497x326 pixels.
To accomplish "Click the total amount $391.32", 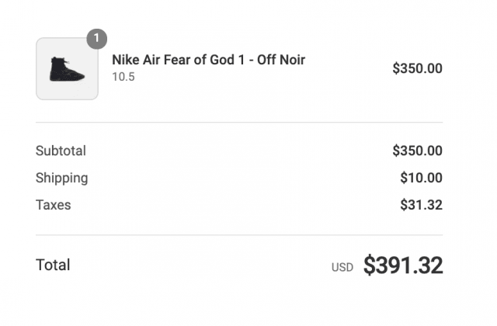I will point(403,265).
